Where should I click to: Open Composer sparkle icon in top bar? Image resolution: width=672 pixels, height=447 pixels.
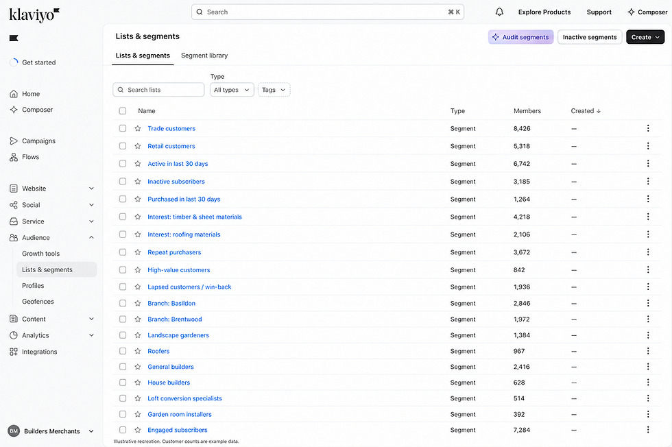tap(631, 12)
